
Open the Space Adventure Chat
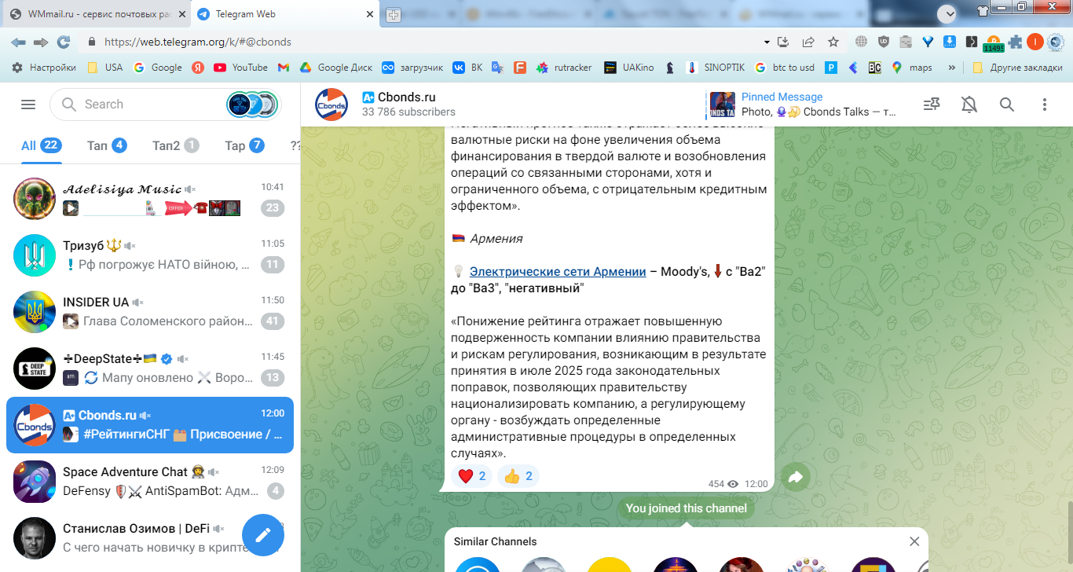(x=150, y=482)
